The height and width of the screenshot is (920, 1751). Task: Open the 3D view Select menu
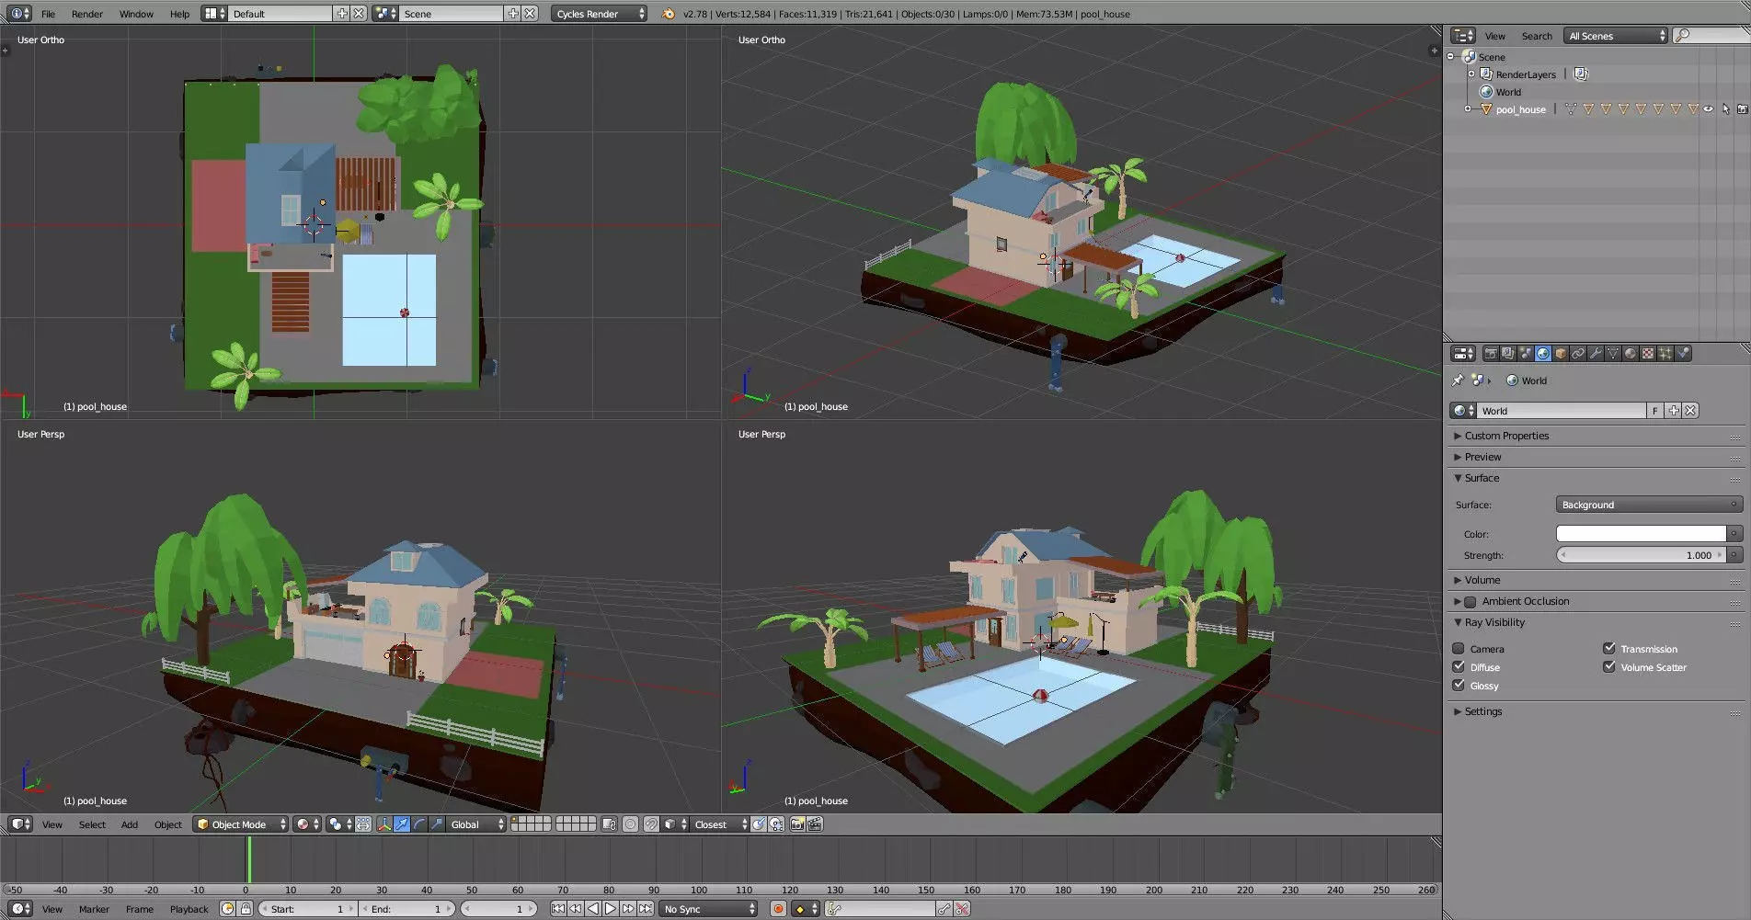(92, 824)
